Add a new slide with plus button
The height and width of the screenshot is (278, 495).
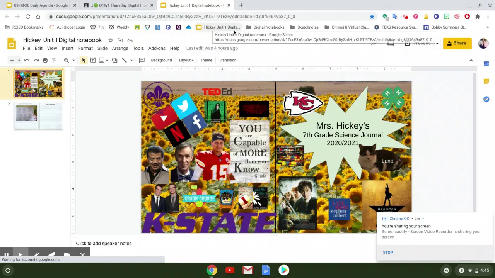click(x=12, y=60)
